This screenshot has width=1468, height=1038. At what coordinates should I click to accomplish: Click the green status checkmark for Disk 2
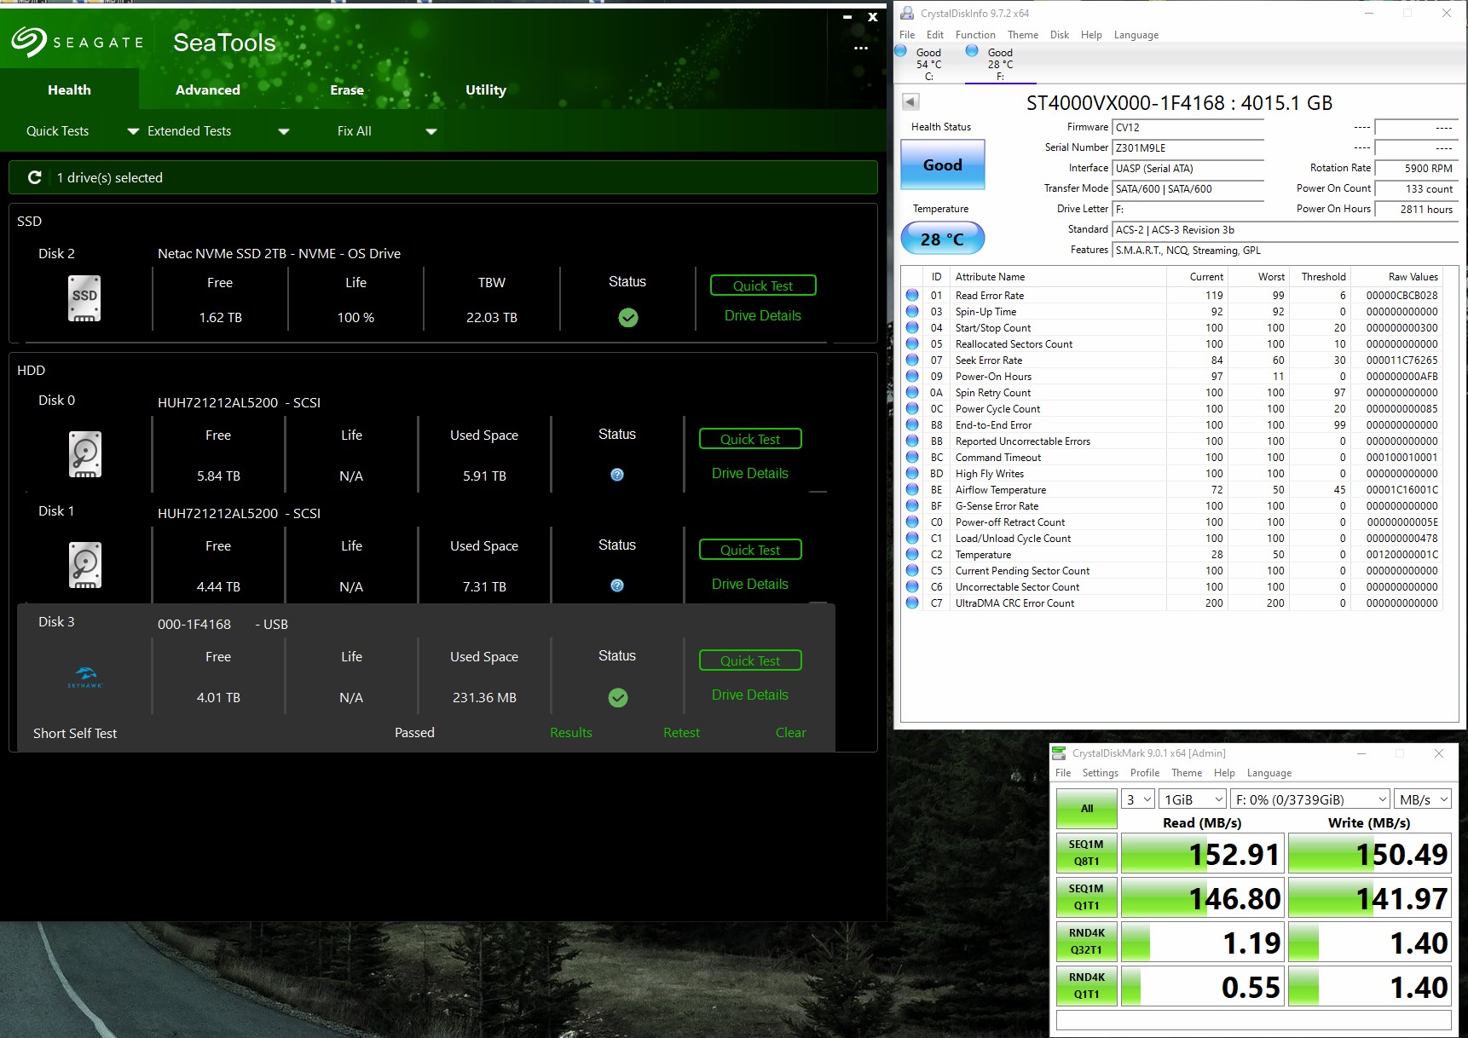[x=628, y=318]
